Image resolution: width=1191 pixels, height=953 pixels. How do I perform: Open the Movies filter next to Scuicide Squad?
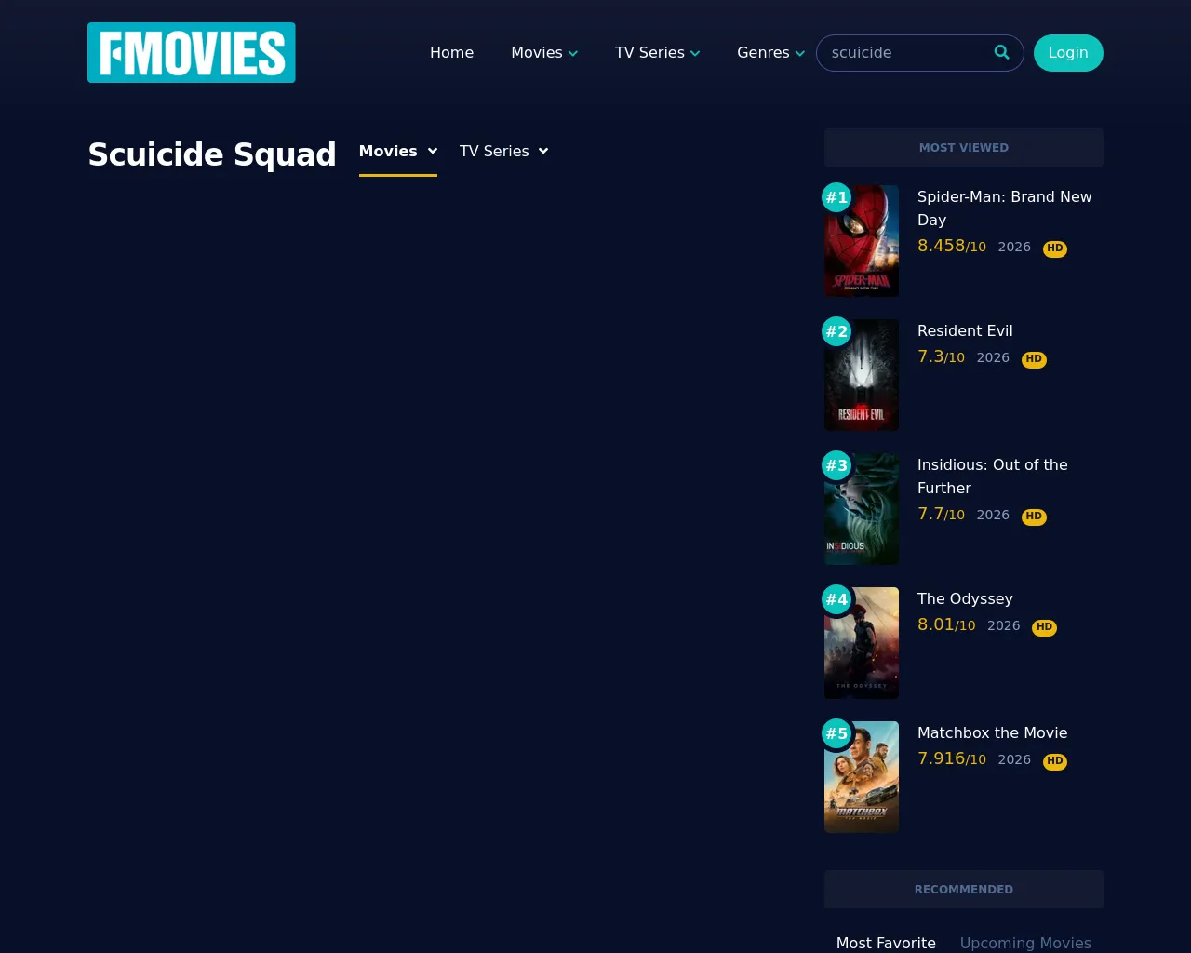point(398,151)
